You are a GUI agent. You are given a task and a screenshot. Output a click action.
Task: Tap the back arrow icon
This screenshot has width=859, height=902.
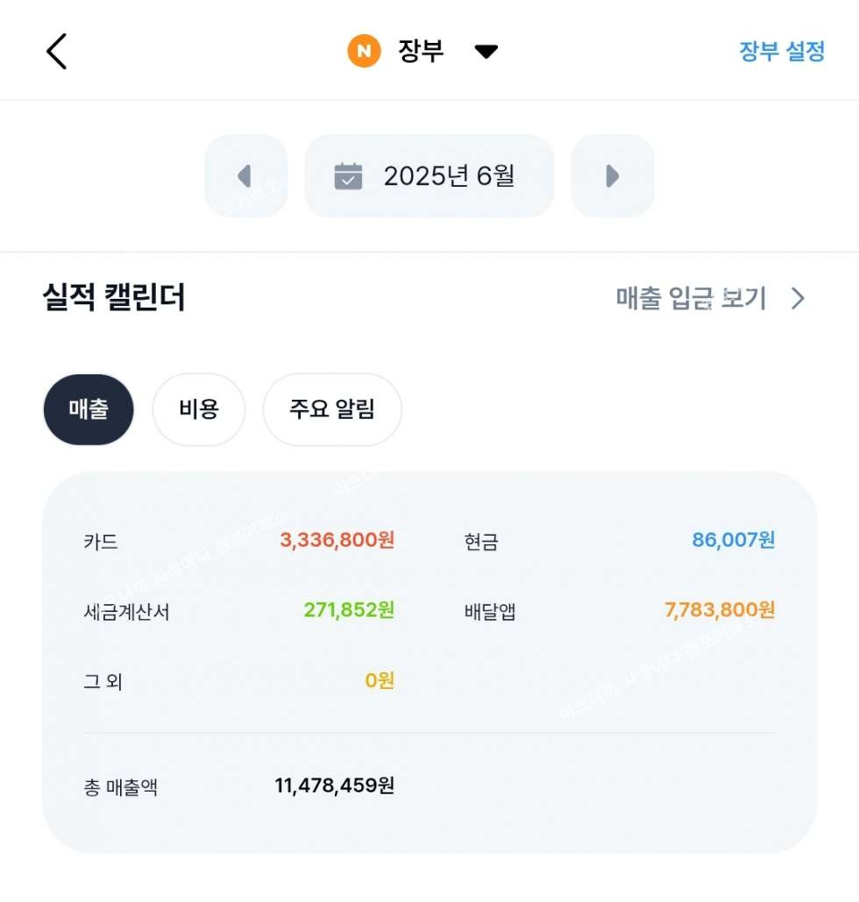pos(56,52)
